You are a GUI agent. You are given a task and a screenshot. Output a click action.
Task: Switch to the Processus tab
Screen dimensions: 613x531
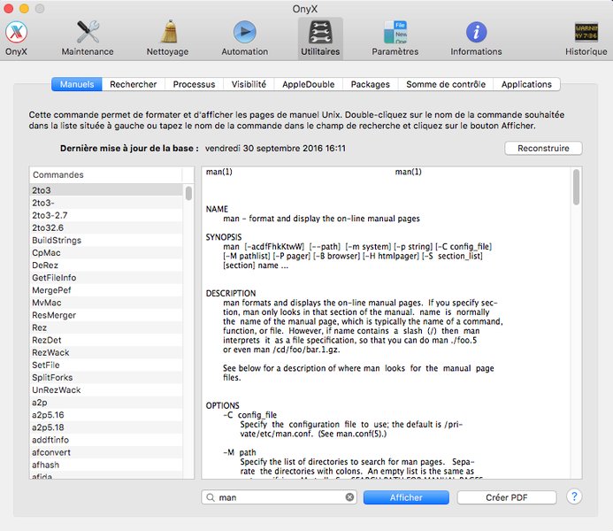194,84
